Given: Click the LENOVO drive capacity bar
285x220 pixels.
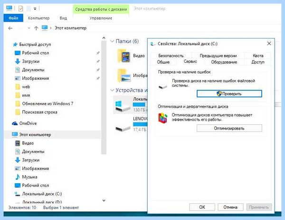Looking at the screenshot, I should pos(140,124).
